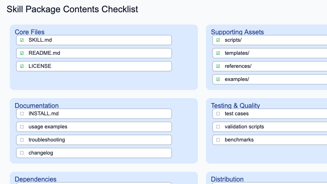Viewport: 327px width, 184px height.
Task: Uncheck the SKILL.md checkbox
Action: (22, 40)
